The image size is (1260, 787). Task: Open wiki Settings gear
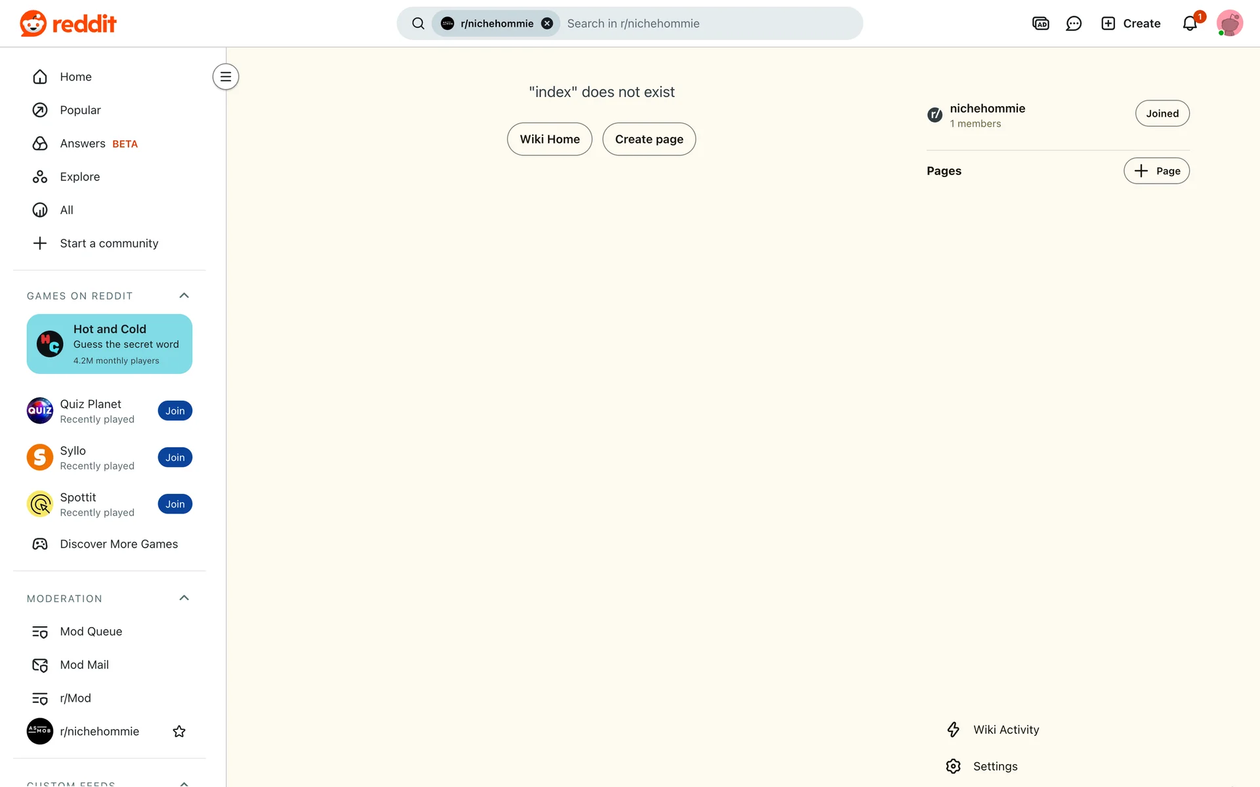[x=954, y=766]
